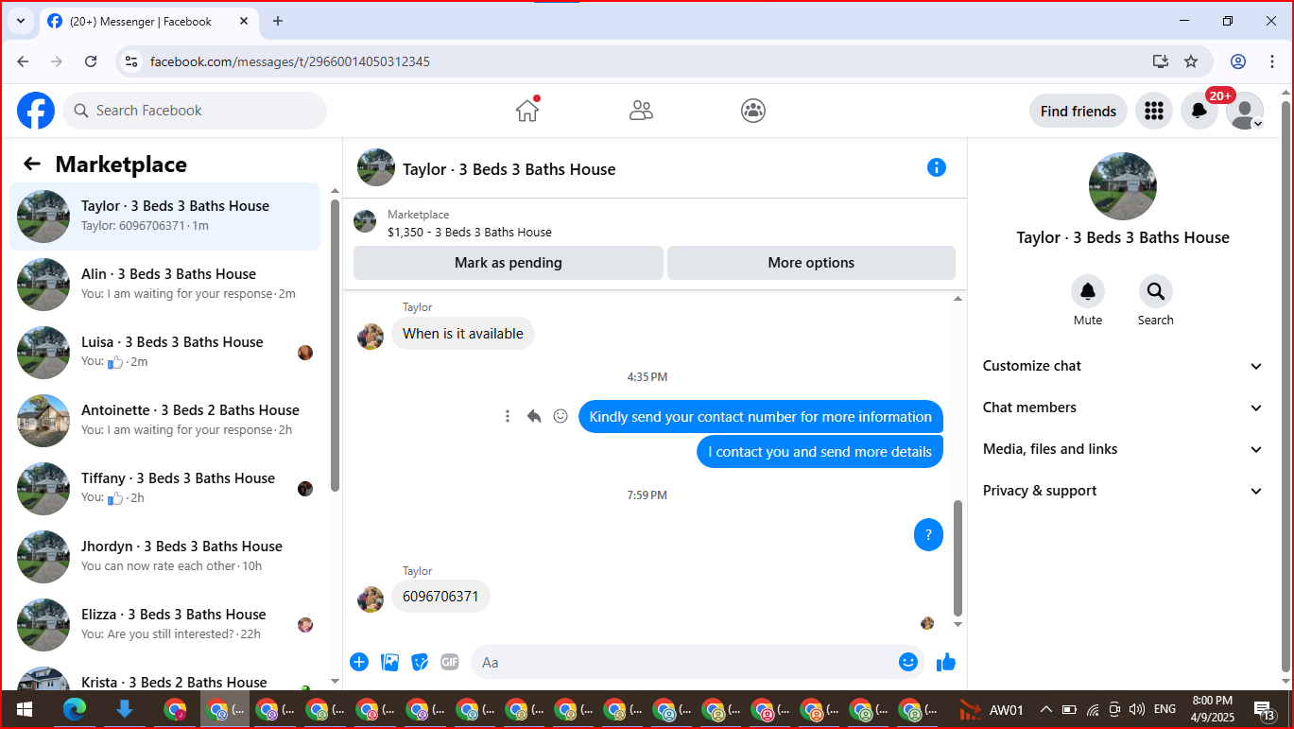The height and width of the screenshot is (729, 1294).
Task: Expand Customize chat section
Action: point(1123,366)
